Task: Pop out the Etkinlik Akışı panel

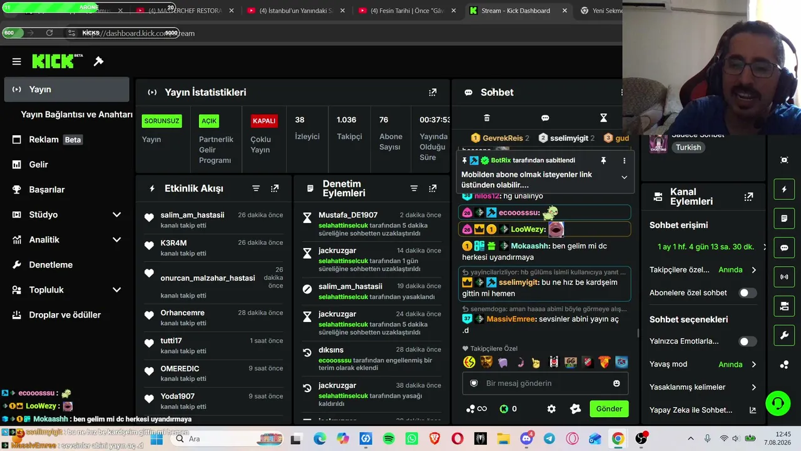Action: (275, 189)
